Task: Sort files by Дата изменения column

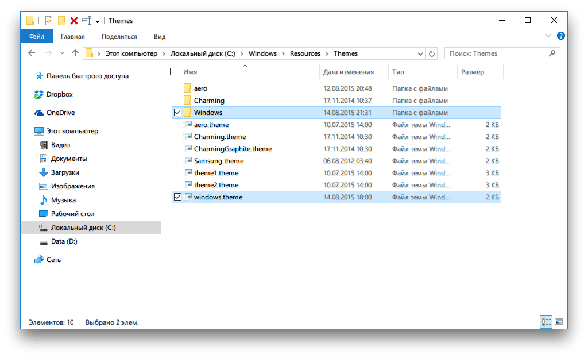Action: coord(348,72)
